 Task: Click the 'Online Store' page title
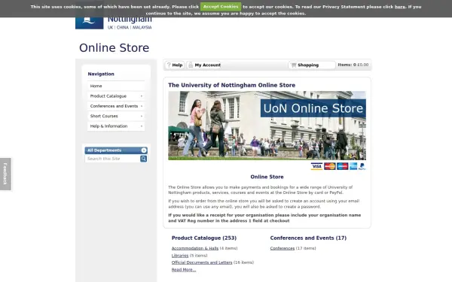pos(115,48)
